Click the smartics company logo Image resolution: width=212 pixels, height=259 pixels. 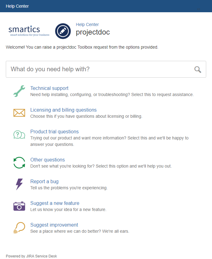29,31
